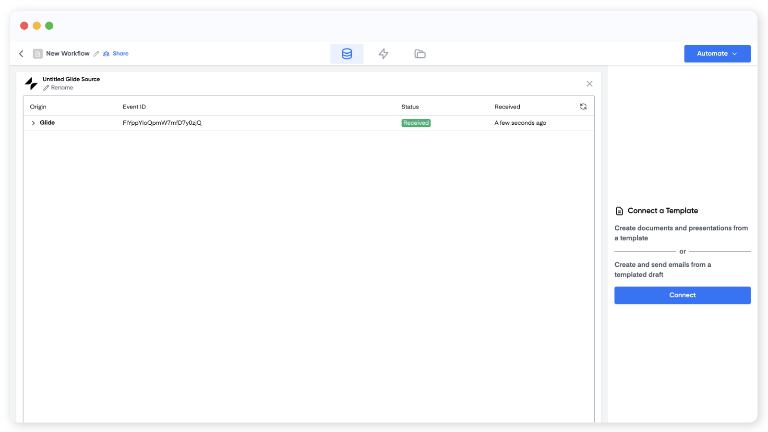Image resolution: width=768 pixels, height=432 pixels.
Task: Click the Origin column header
Action: [38, 107]
